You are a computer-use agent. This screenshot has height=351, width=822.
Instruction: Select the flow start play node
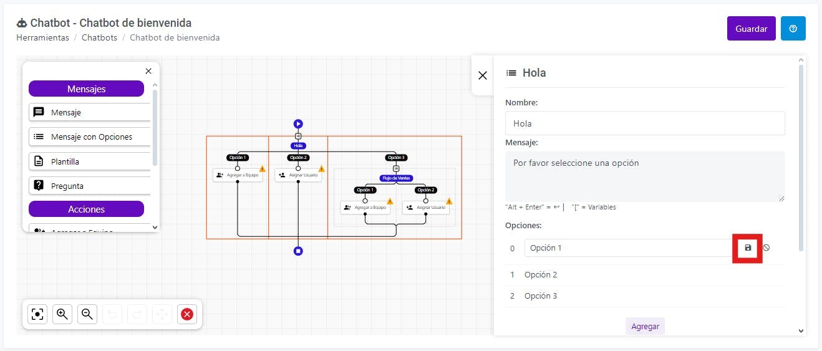(x=298, y=124)
